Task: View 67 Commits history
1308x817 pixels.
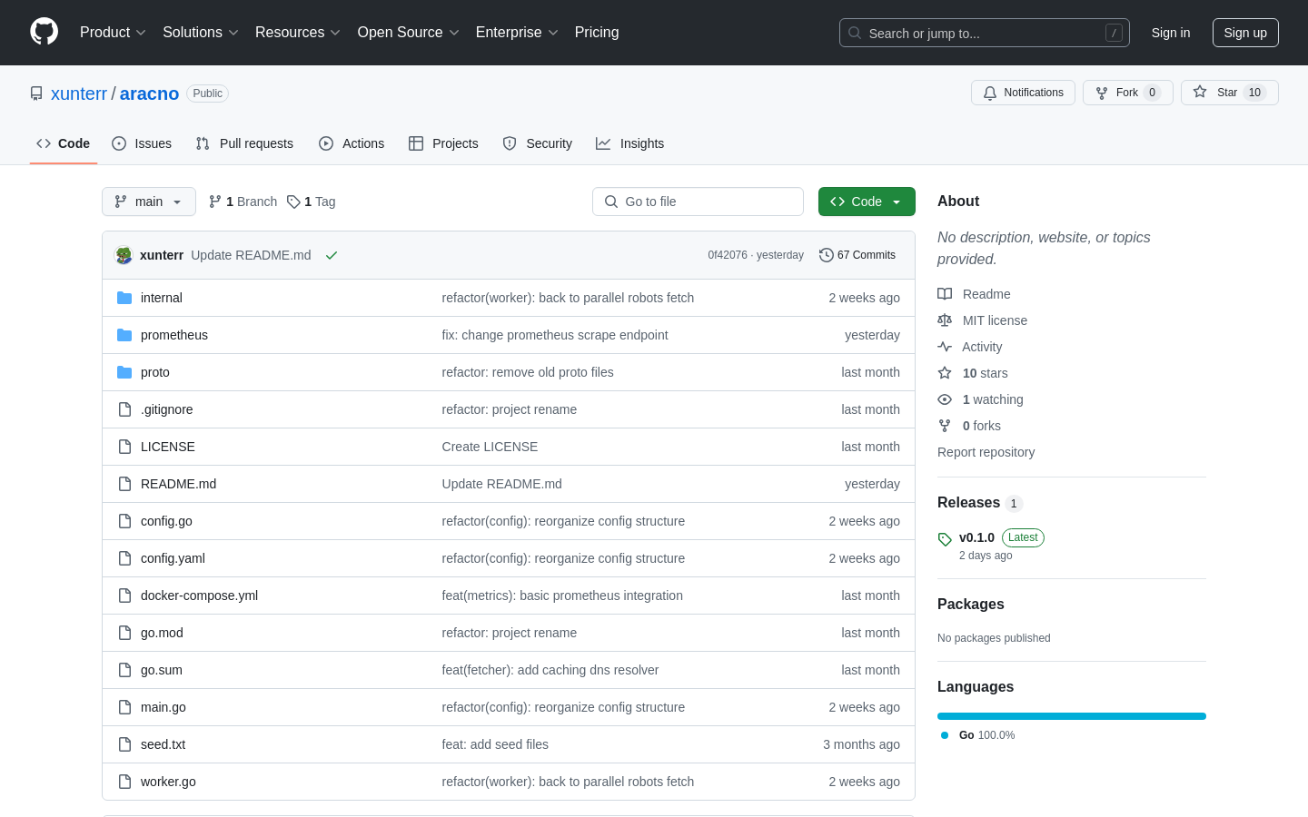Action: (857, 255)
